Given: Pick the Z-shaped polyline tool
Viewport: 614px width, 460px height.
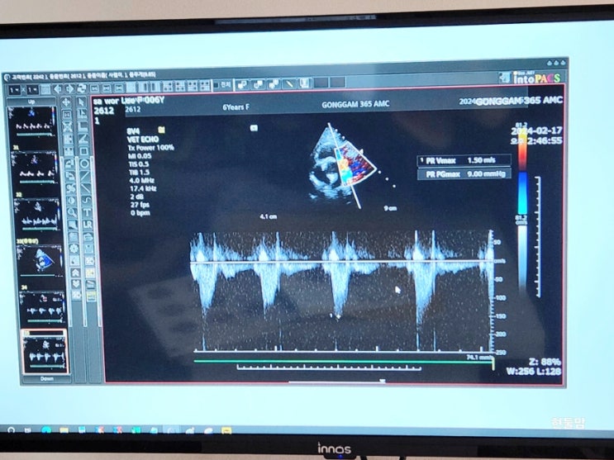Looking at the screenshot, I should click(x=83, y=140).
